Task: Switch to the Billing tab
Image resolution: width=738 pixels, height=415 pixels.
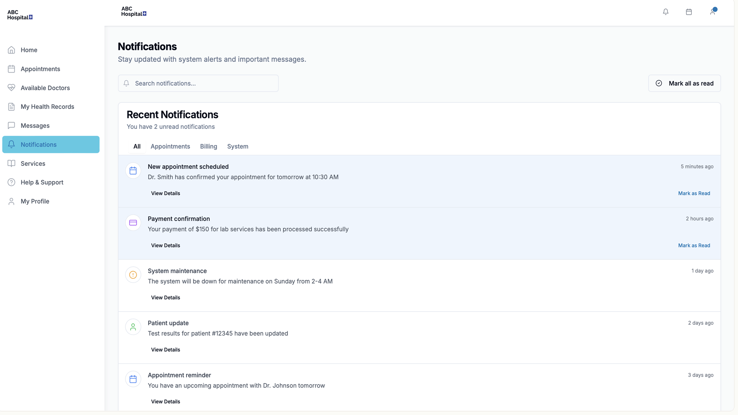Action: click(208, 146)
